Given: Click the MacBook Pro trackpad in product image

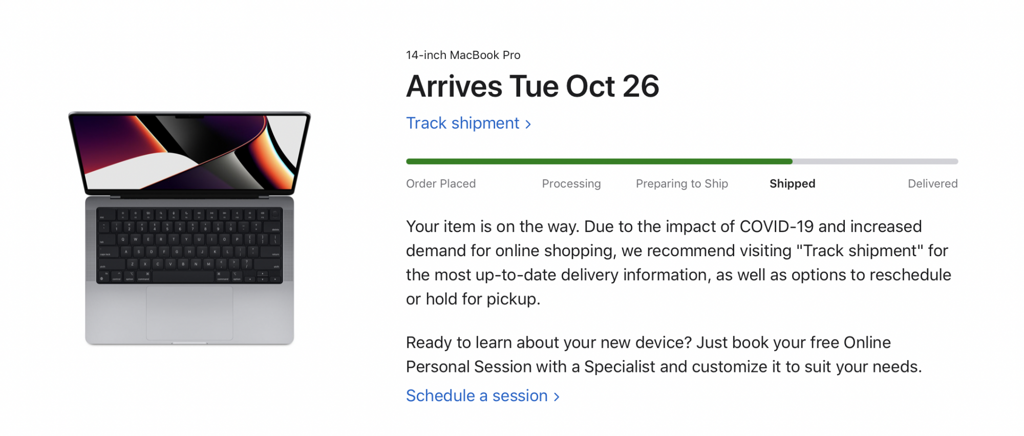Looking at the screenshot, I should pos(189,313).
